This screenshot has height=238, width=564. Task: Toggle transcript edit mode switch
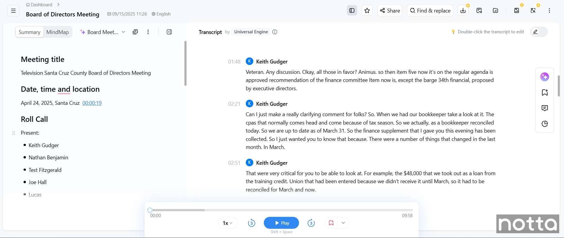539,32
